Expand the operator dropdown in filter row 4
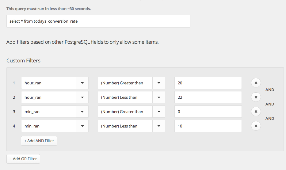Viewport: 286px width, 170px height. [x=159, y=126]
